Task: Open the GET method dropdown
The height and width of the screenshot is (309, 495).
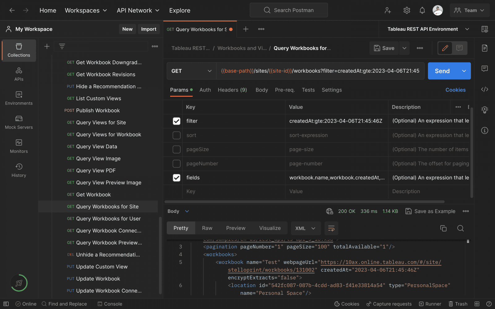Action: click(192, 71)
